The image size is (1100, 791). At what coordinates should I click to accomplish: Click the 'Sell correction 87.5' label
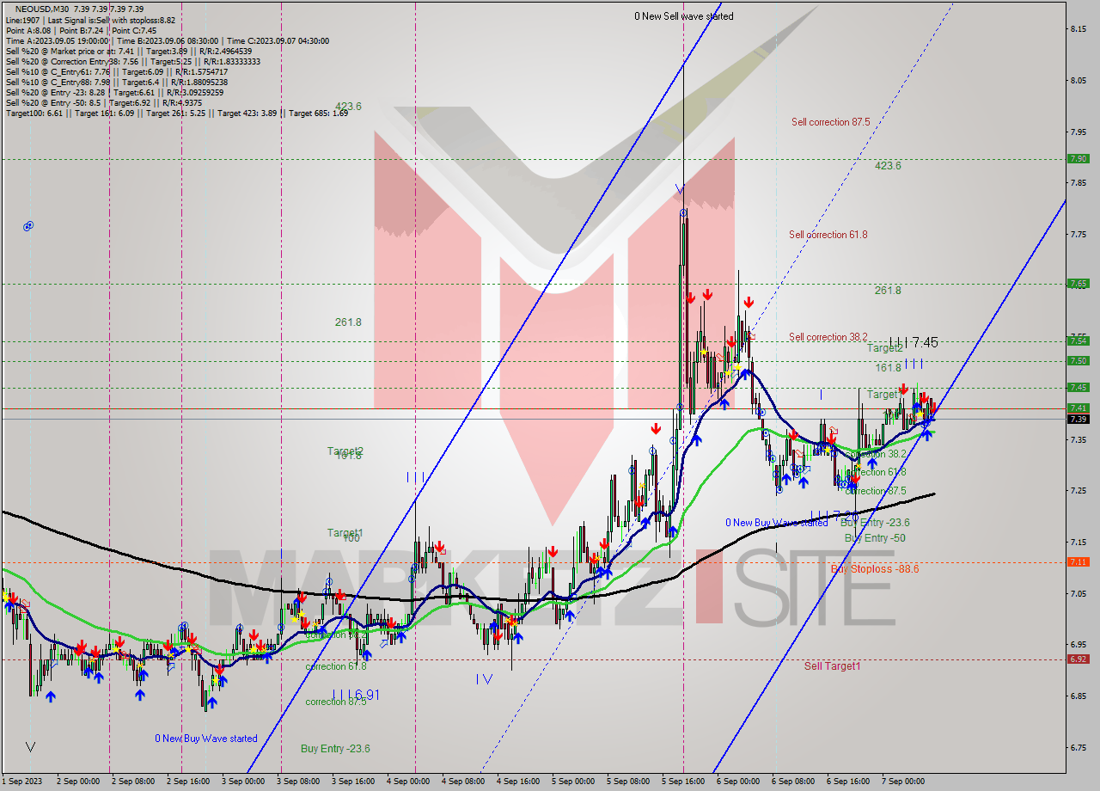point(830,122)
